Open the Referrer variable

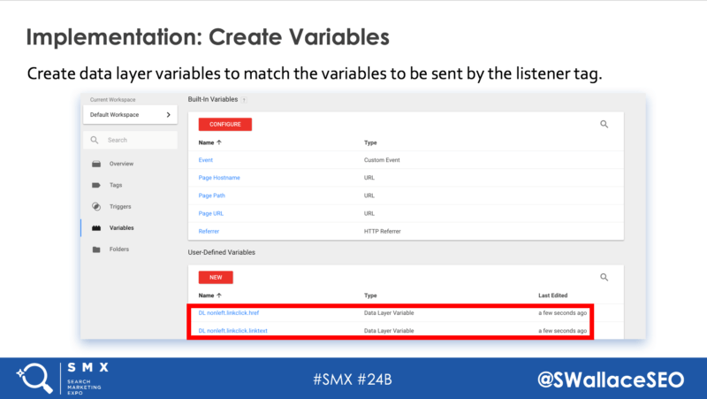pyautogui.click(x=209, y=231)
